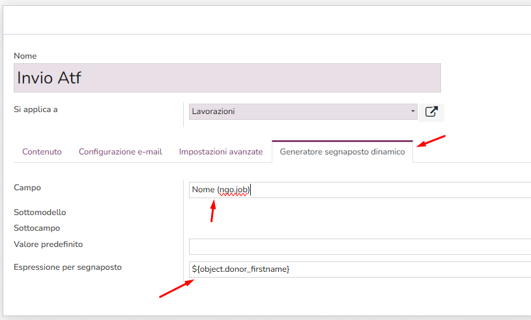The width and height of the screenshot is (531, 320).
Task: Select the Generatore segnaposto dinamico tab
Action: click(342, 152)
